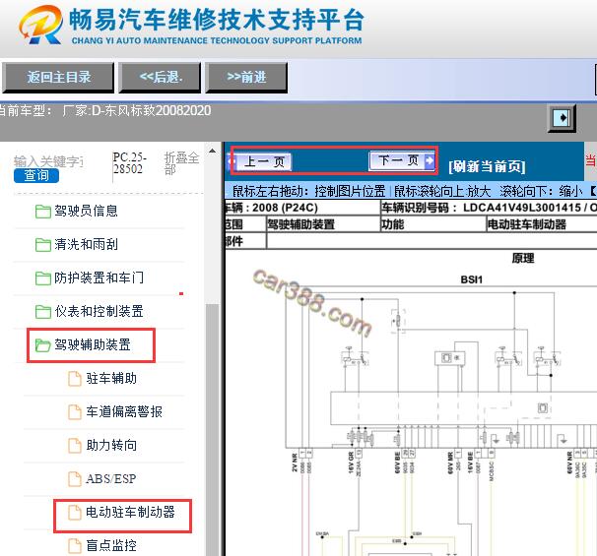Click the 折叠全部 collapse-all link
This screenshot has width=597, height=556.
(181, 163)
